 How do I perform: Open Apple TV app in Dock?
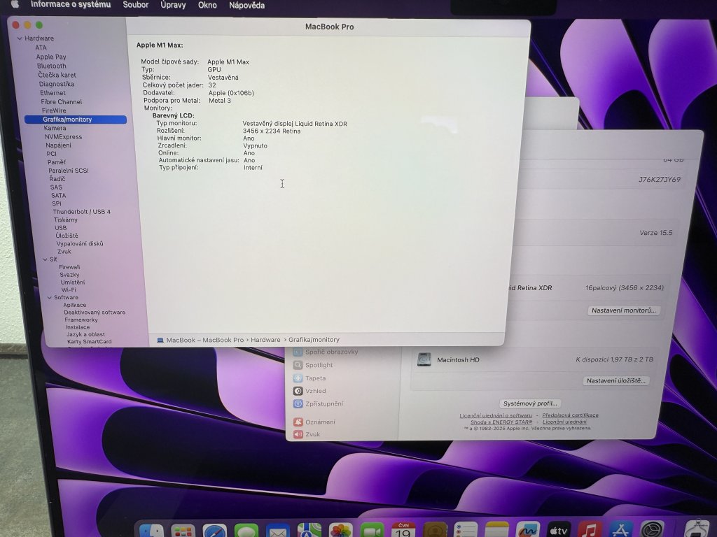558,530
